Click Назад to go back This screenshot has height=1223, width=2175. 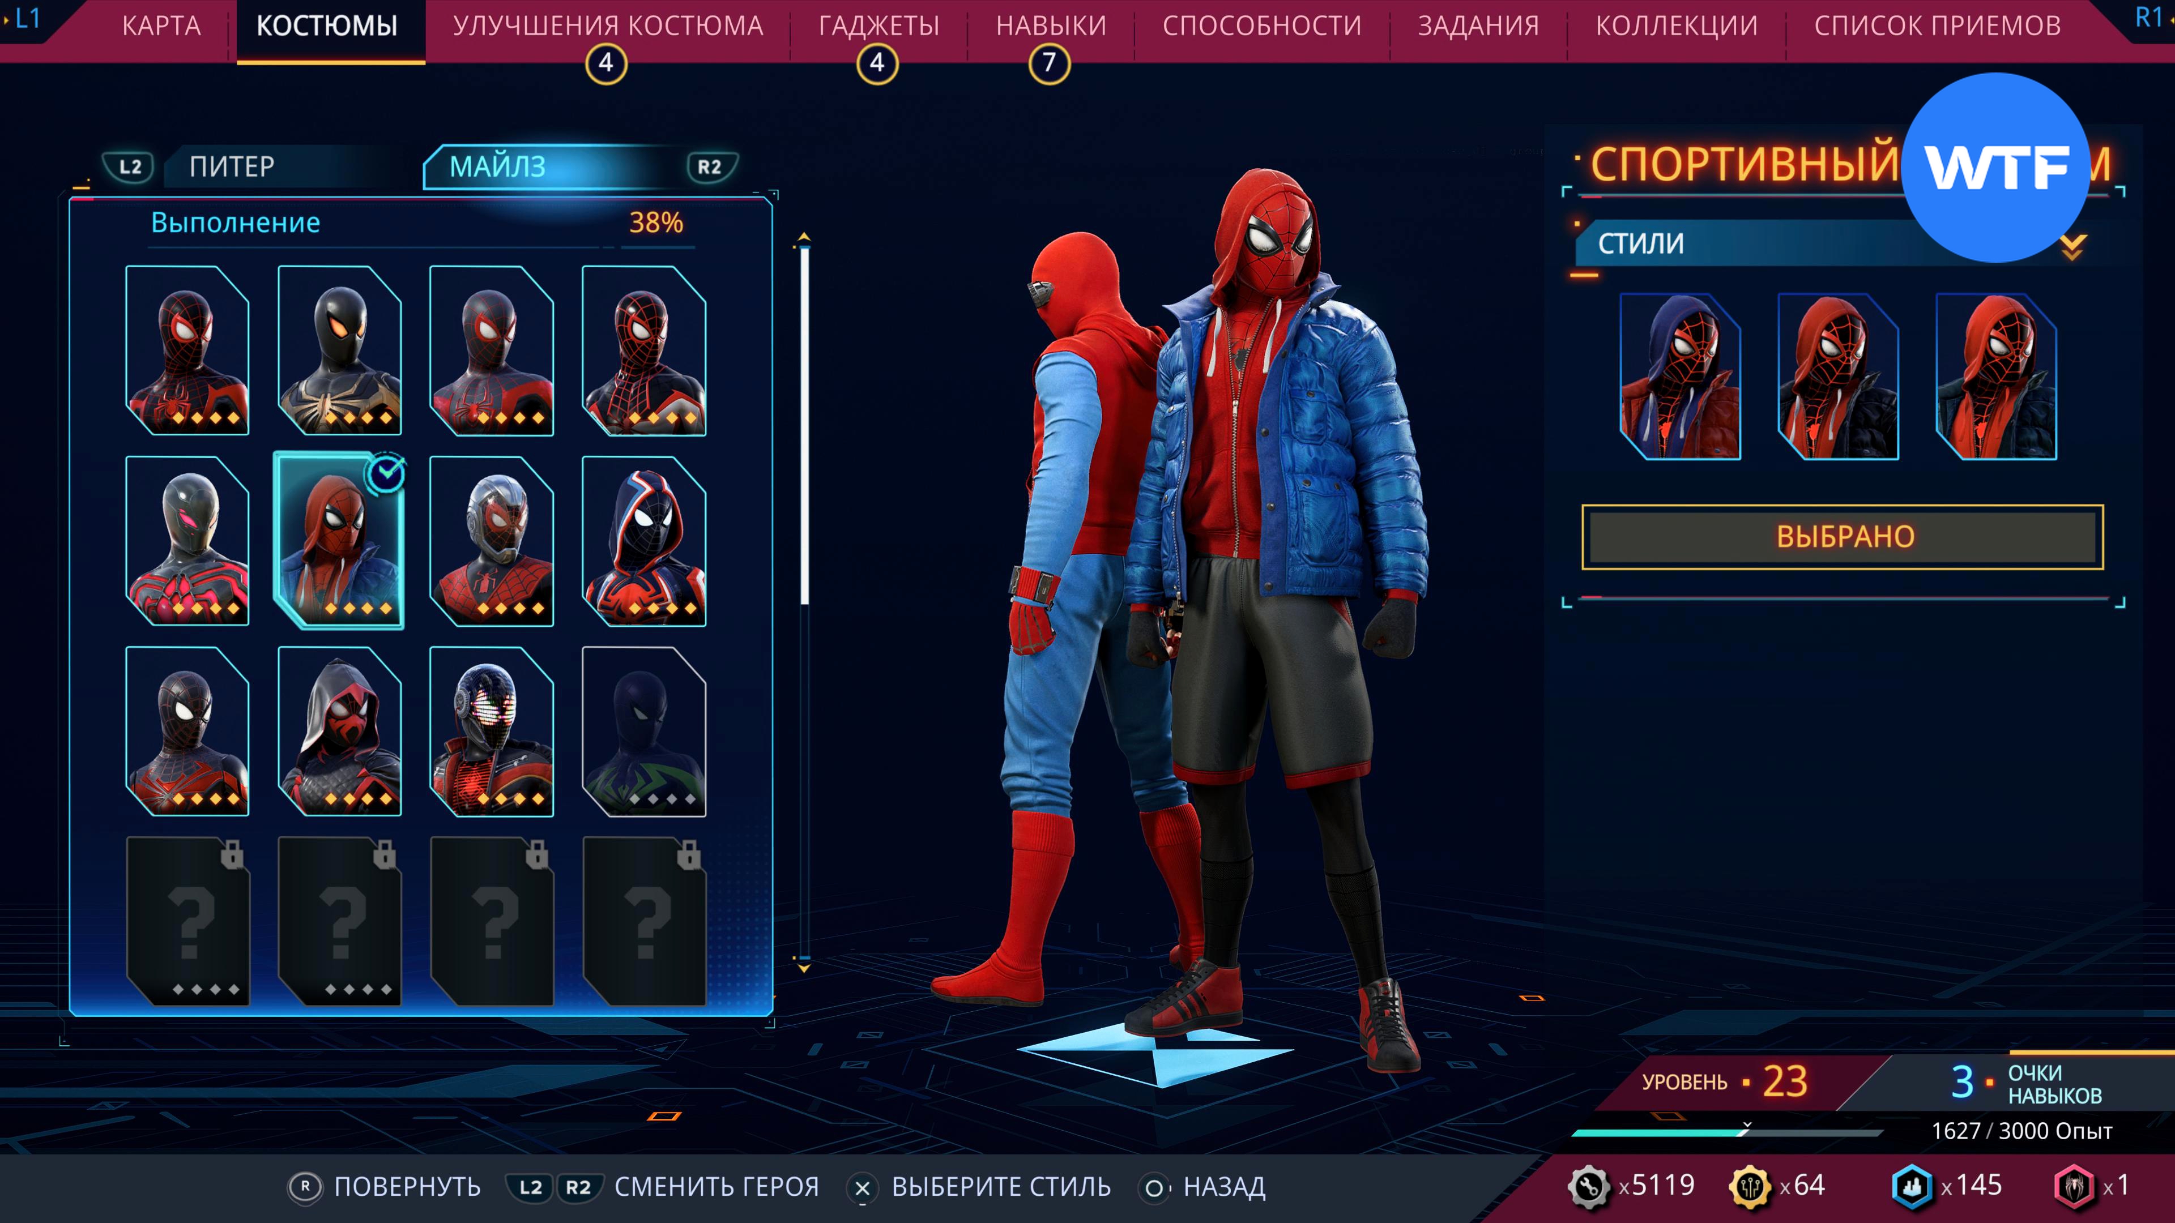[1223, 1187]
